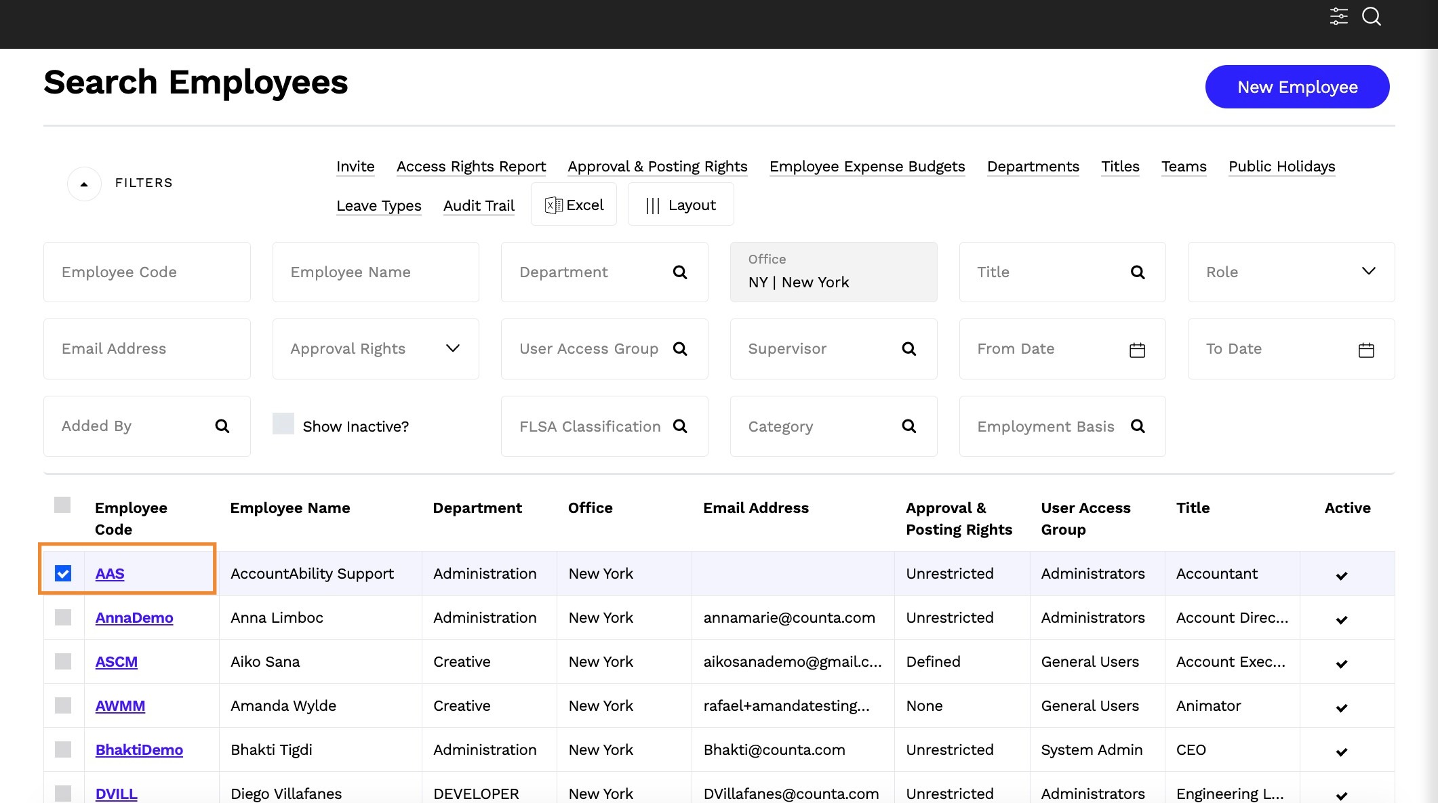This screenshot has height=803, width=1438.
Task: Open the global search magnifier in top bar
Action: pos(1372,16)
